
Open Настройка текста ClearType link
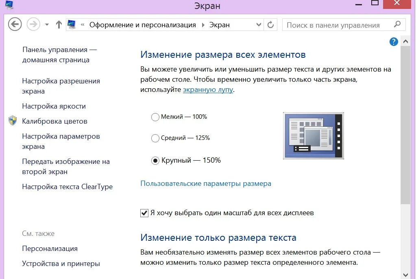click(68, 187)
